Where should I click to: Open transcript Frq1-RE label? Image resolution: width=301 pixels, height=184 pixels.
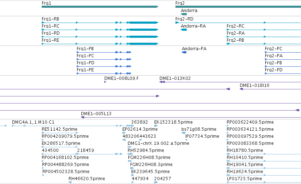pos(51,40)
